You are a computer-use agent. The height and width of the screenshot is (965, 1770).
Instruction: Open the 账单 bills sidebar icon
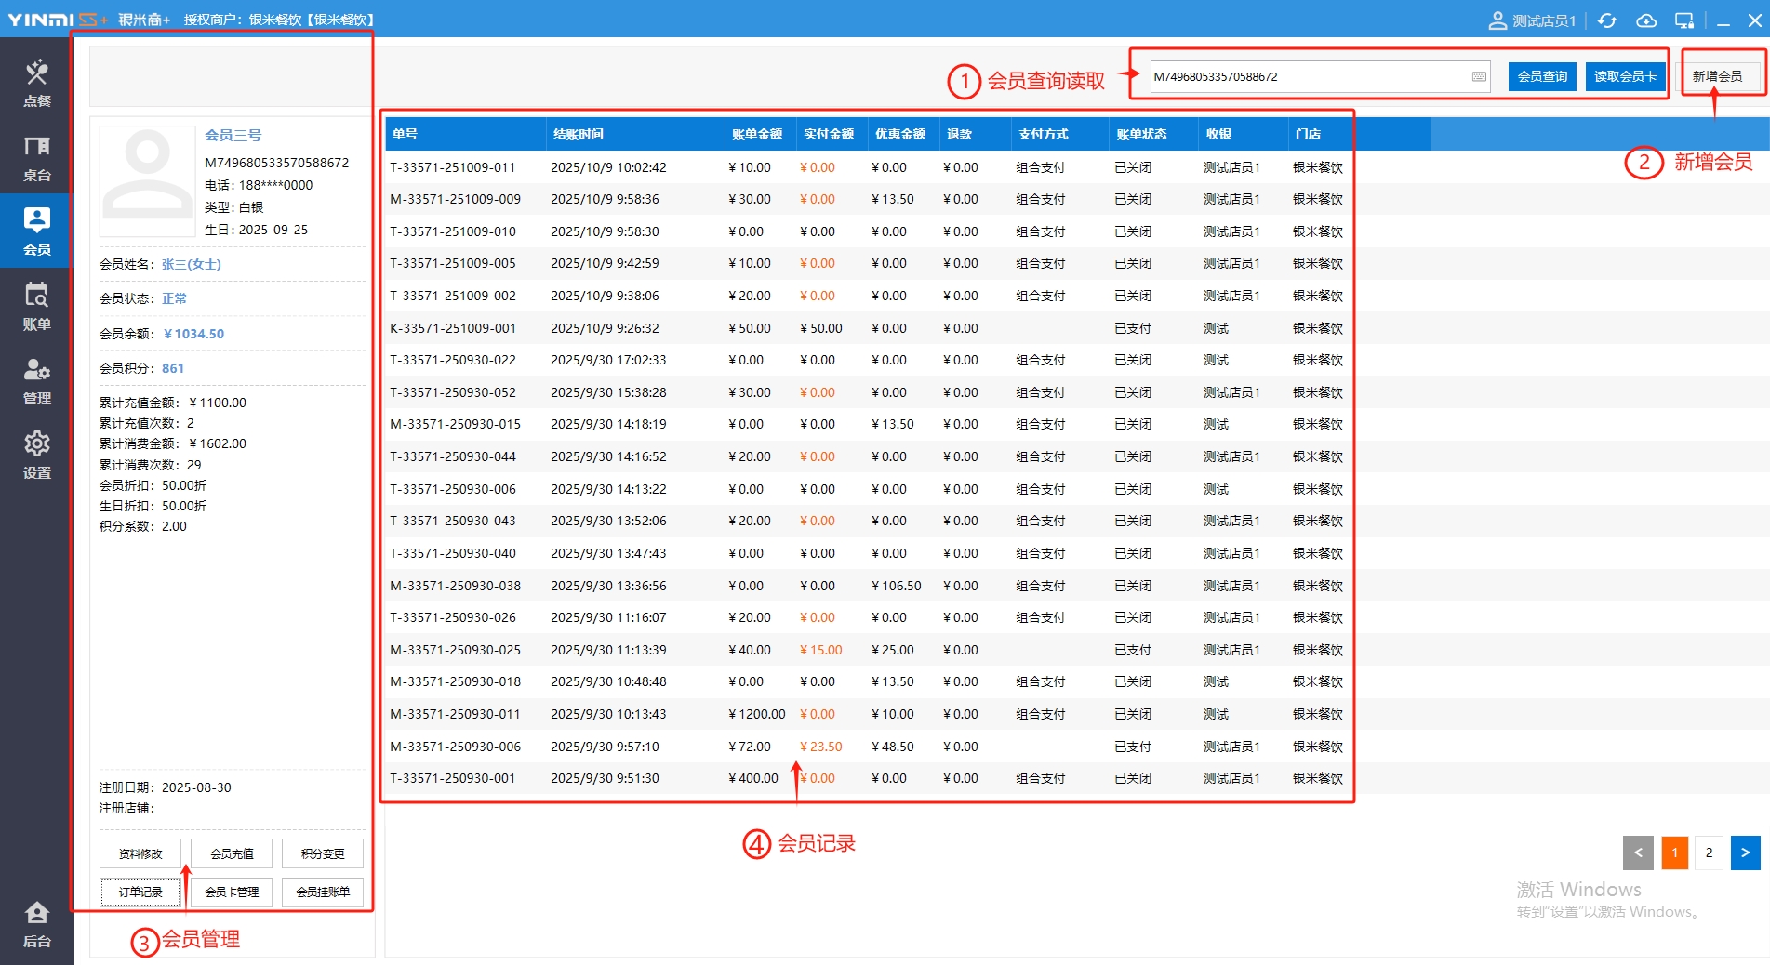tap(36, 306)
